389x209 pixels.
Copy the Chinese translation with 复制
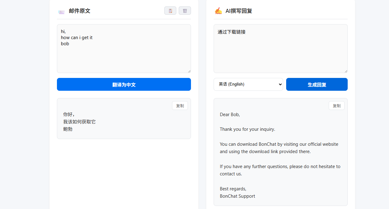[x=180, y=106]
